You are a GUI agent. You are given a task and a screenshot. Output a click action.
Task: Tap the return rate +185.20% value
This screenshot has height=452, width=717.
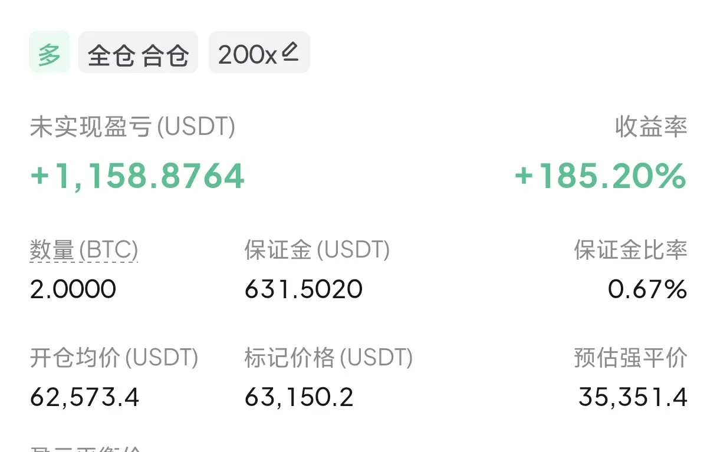pyautogui.click(x=601, y=176)
